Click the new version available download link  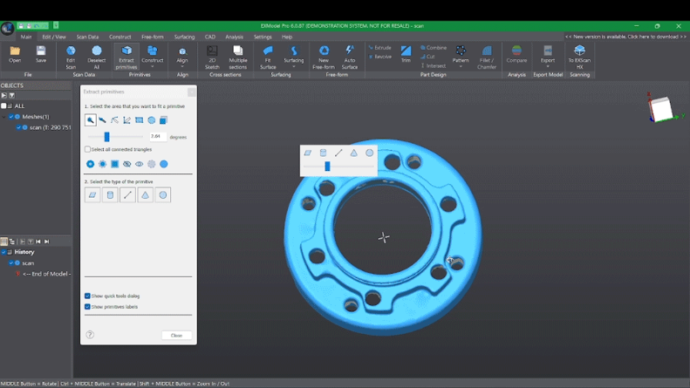coord(625,37)
